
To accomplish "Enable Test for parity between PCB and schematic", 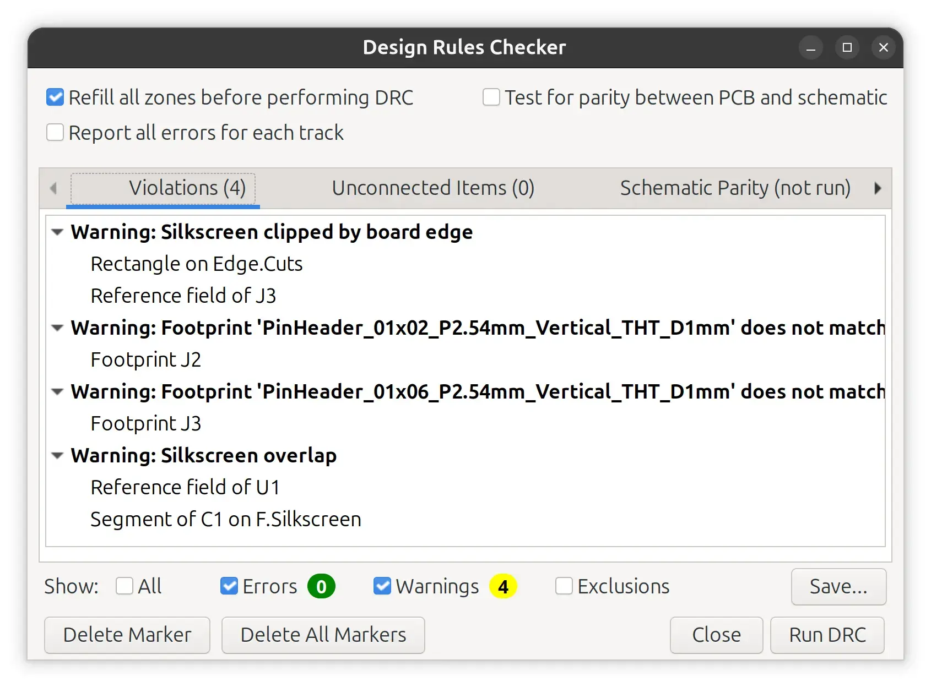I will [x=491, y=97].
